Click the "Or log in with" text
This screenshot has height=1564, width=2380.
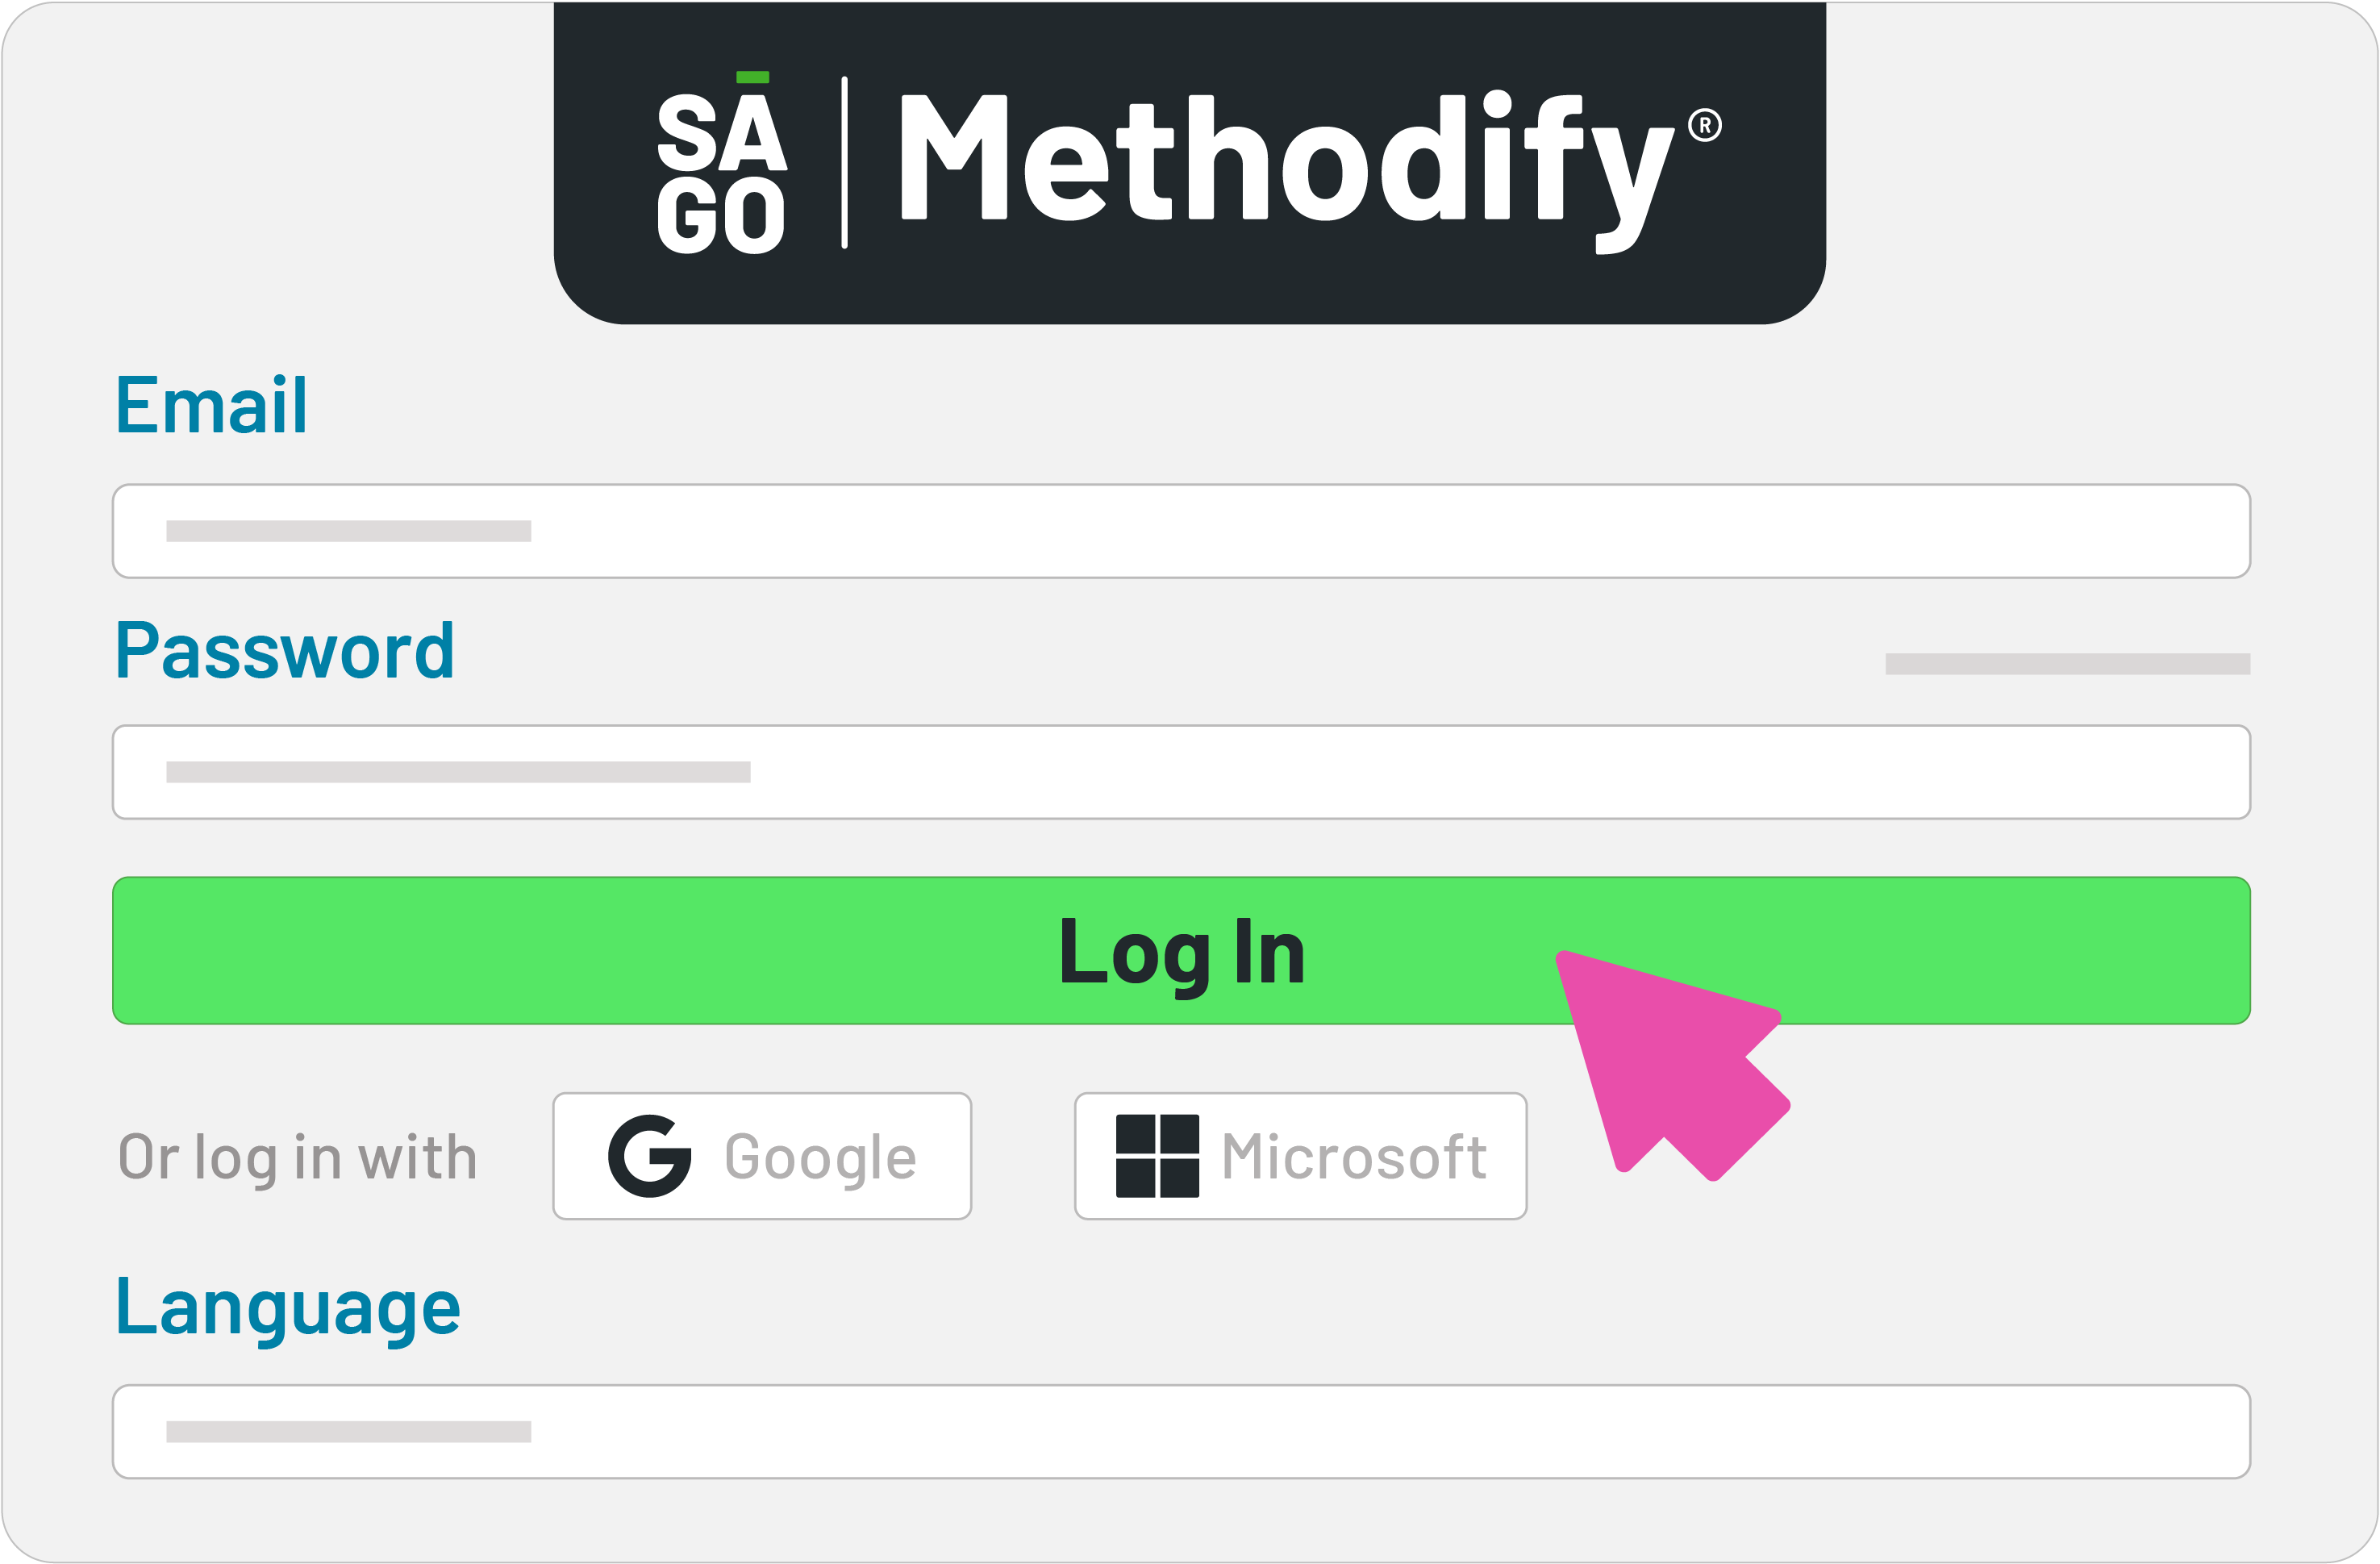point(298,1158)
